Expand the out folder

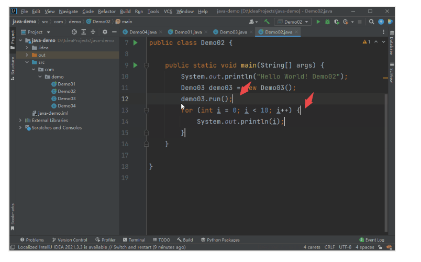[x=27, y=55]
